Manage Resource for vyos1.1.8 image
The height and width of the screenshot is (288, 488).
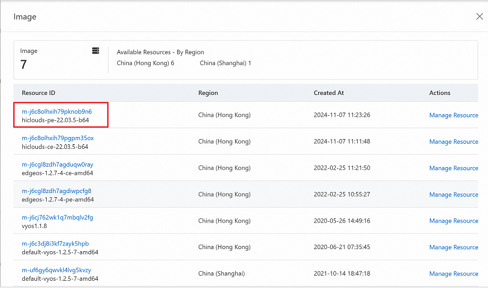[x=453, y=221]
